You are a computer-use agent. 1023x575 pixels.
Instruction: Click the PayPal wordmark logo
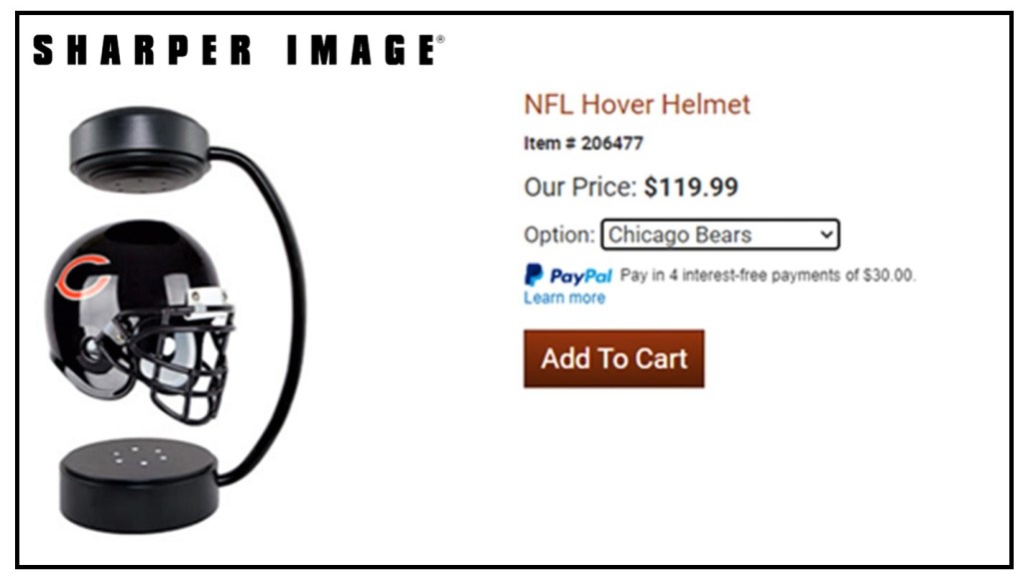click(580, 277)
